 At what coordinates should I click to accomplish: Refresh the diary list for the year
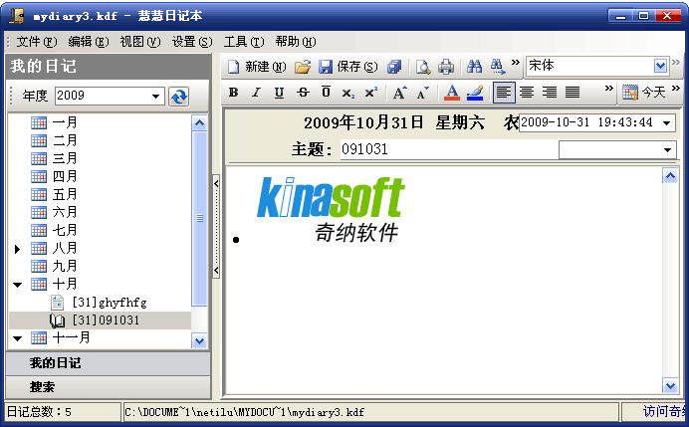pos(179,97)
